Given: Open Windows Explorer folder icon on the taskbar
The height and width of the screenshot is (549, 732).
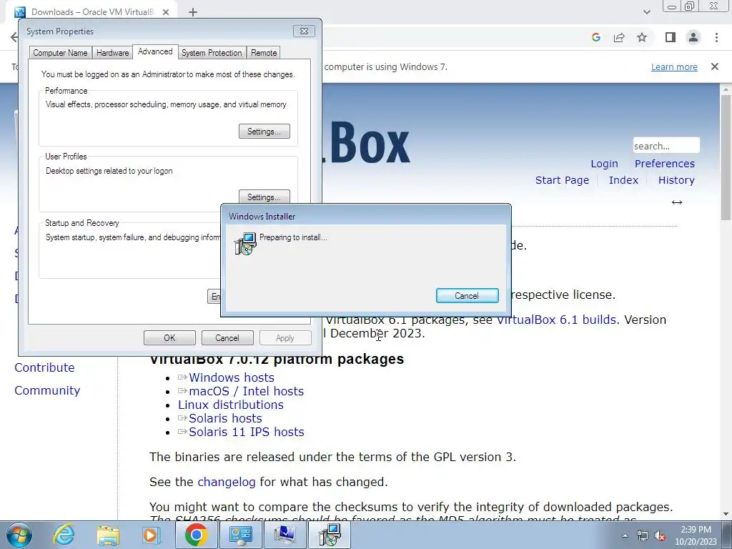Looking at the screenshot, I should click(x=108, y=535).
